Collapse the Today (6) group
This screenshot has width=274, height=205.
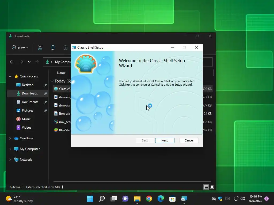tap(52, 81)
